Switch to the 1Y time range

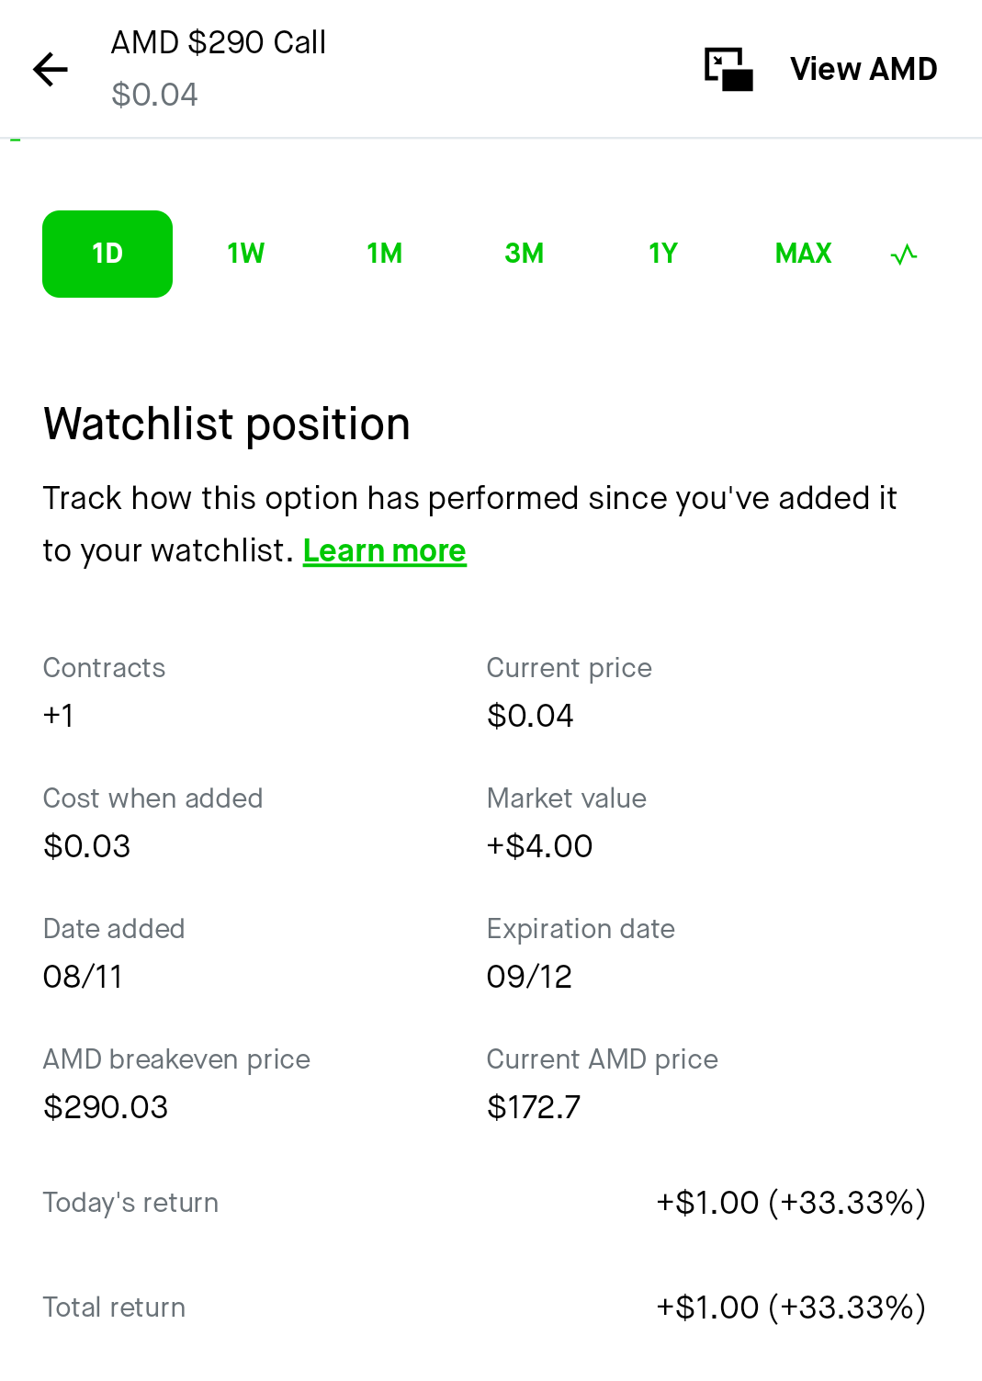pos(663,254)
